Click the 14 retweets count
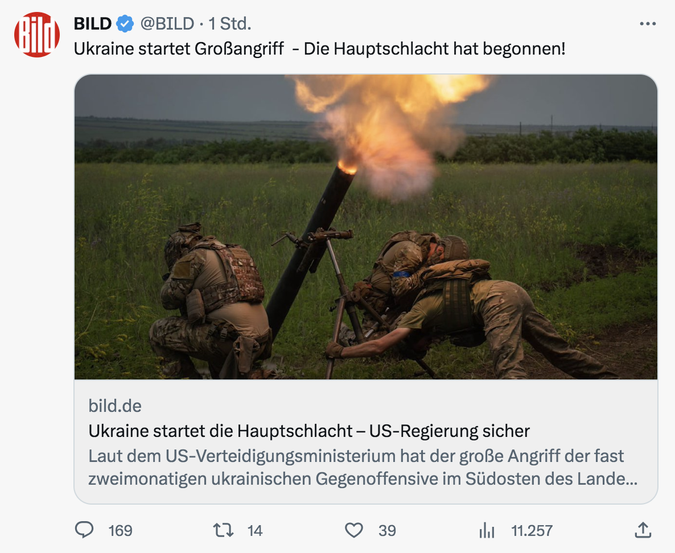Screen dimensions: 675x553 point(255,531)
